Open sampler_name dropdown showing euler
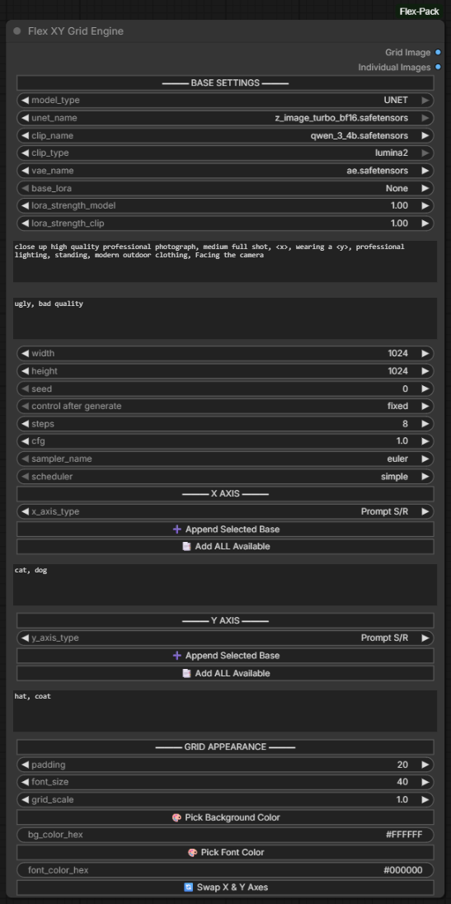This screenshot has height=904, width=451. 225,459
